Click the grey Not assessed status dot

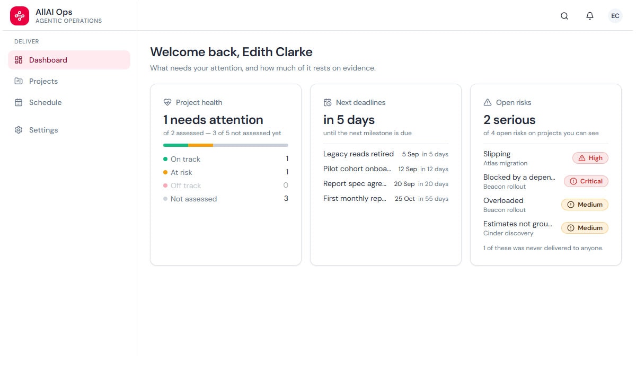[165, 199]
